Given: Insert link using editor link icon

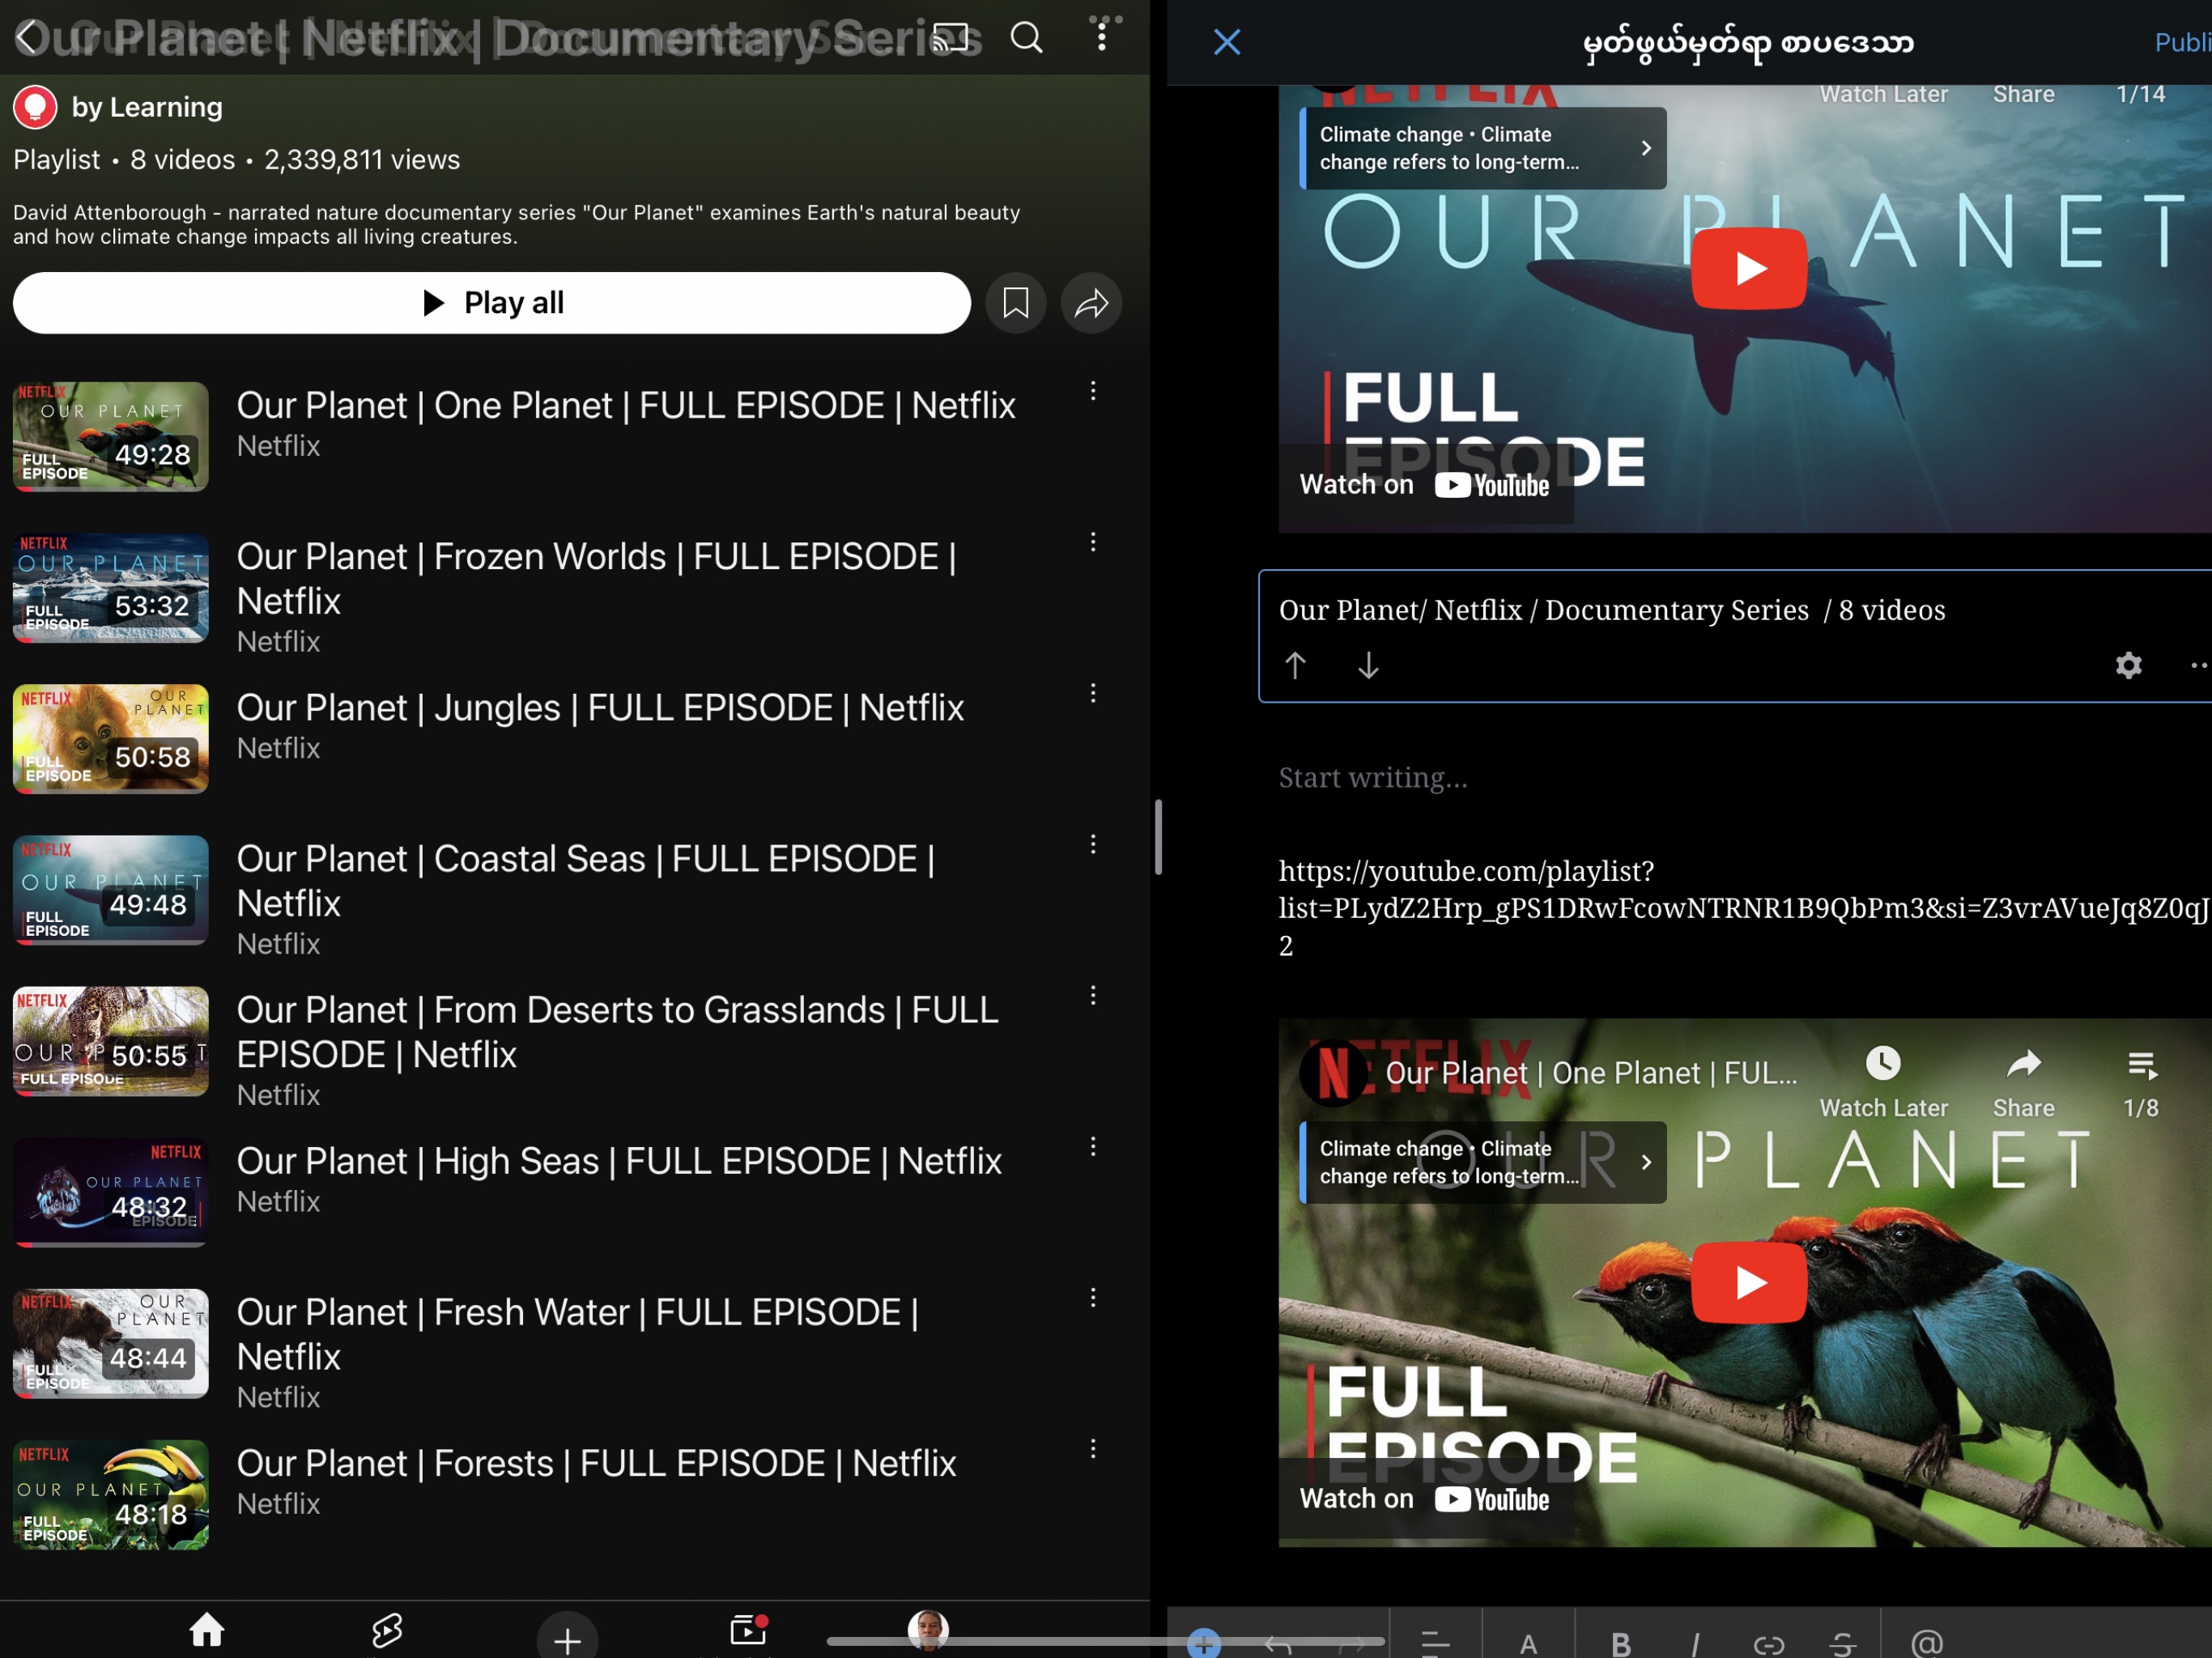Looking at the screenshot, I should 1768,1643.
